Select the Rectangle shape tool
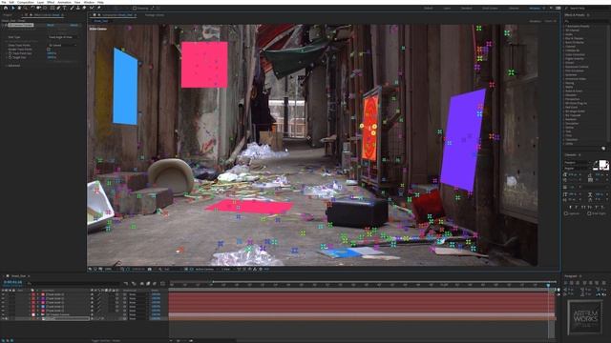Viewport: 611px width, 343px height. [52, 8]
